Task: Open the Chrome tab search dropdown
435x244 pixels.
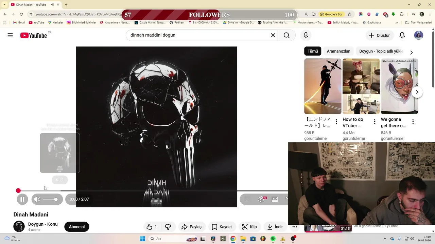Action: tap(4, 5)
